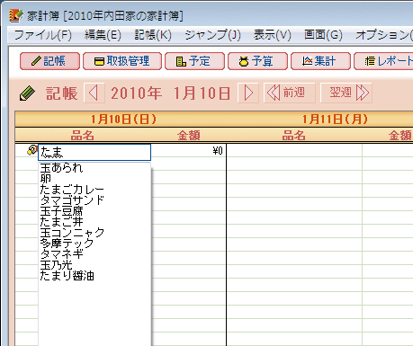Open the 表示(V) menu
Image resolution: width=413 pixels, height=346 pixels.
click(273, 35)
